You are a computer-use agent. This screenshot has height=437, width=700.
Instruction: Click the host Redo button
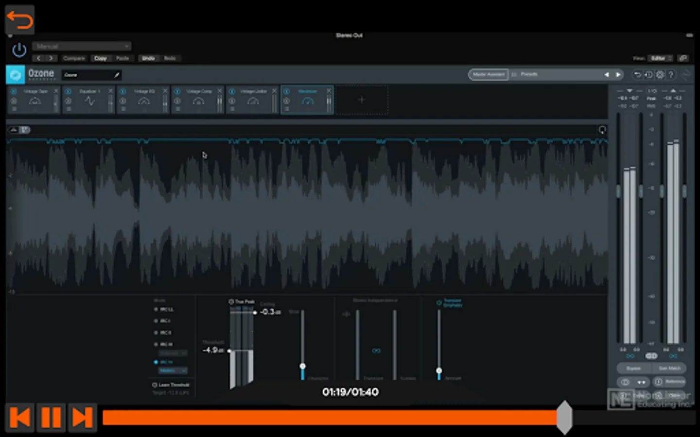coord(170,58)
